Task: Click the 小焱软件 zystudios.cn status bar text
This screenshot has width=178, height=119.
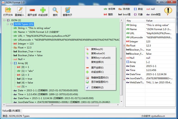Action: [153, 116]
